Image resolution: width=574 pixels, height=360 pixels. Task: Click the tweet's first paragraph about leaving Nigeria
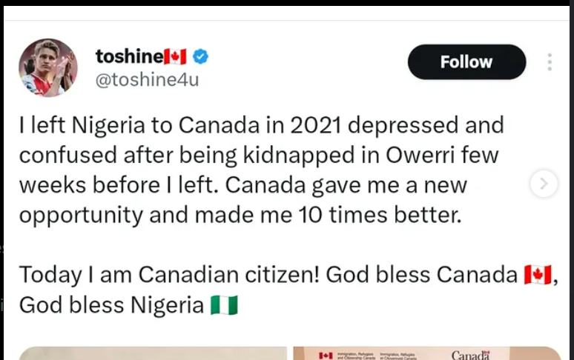(x=261, y=170)
